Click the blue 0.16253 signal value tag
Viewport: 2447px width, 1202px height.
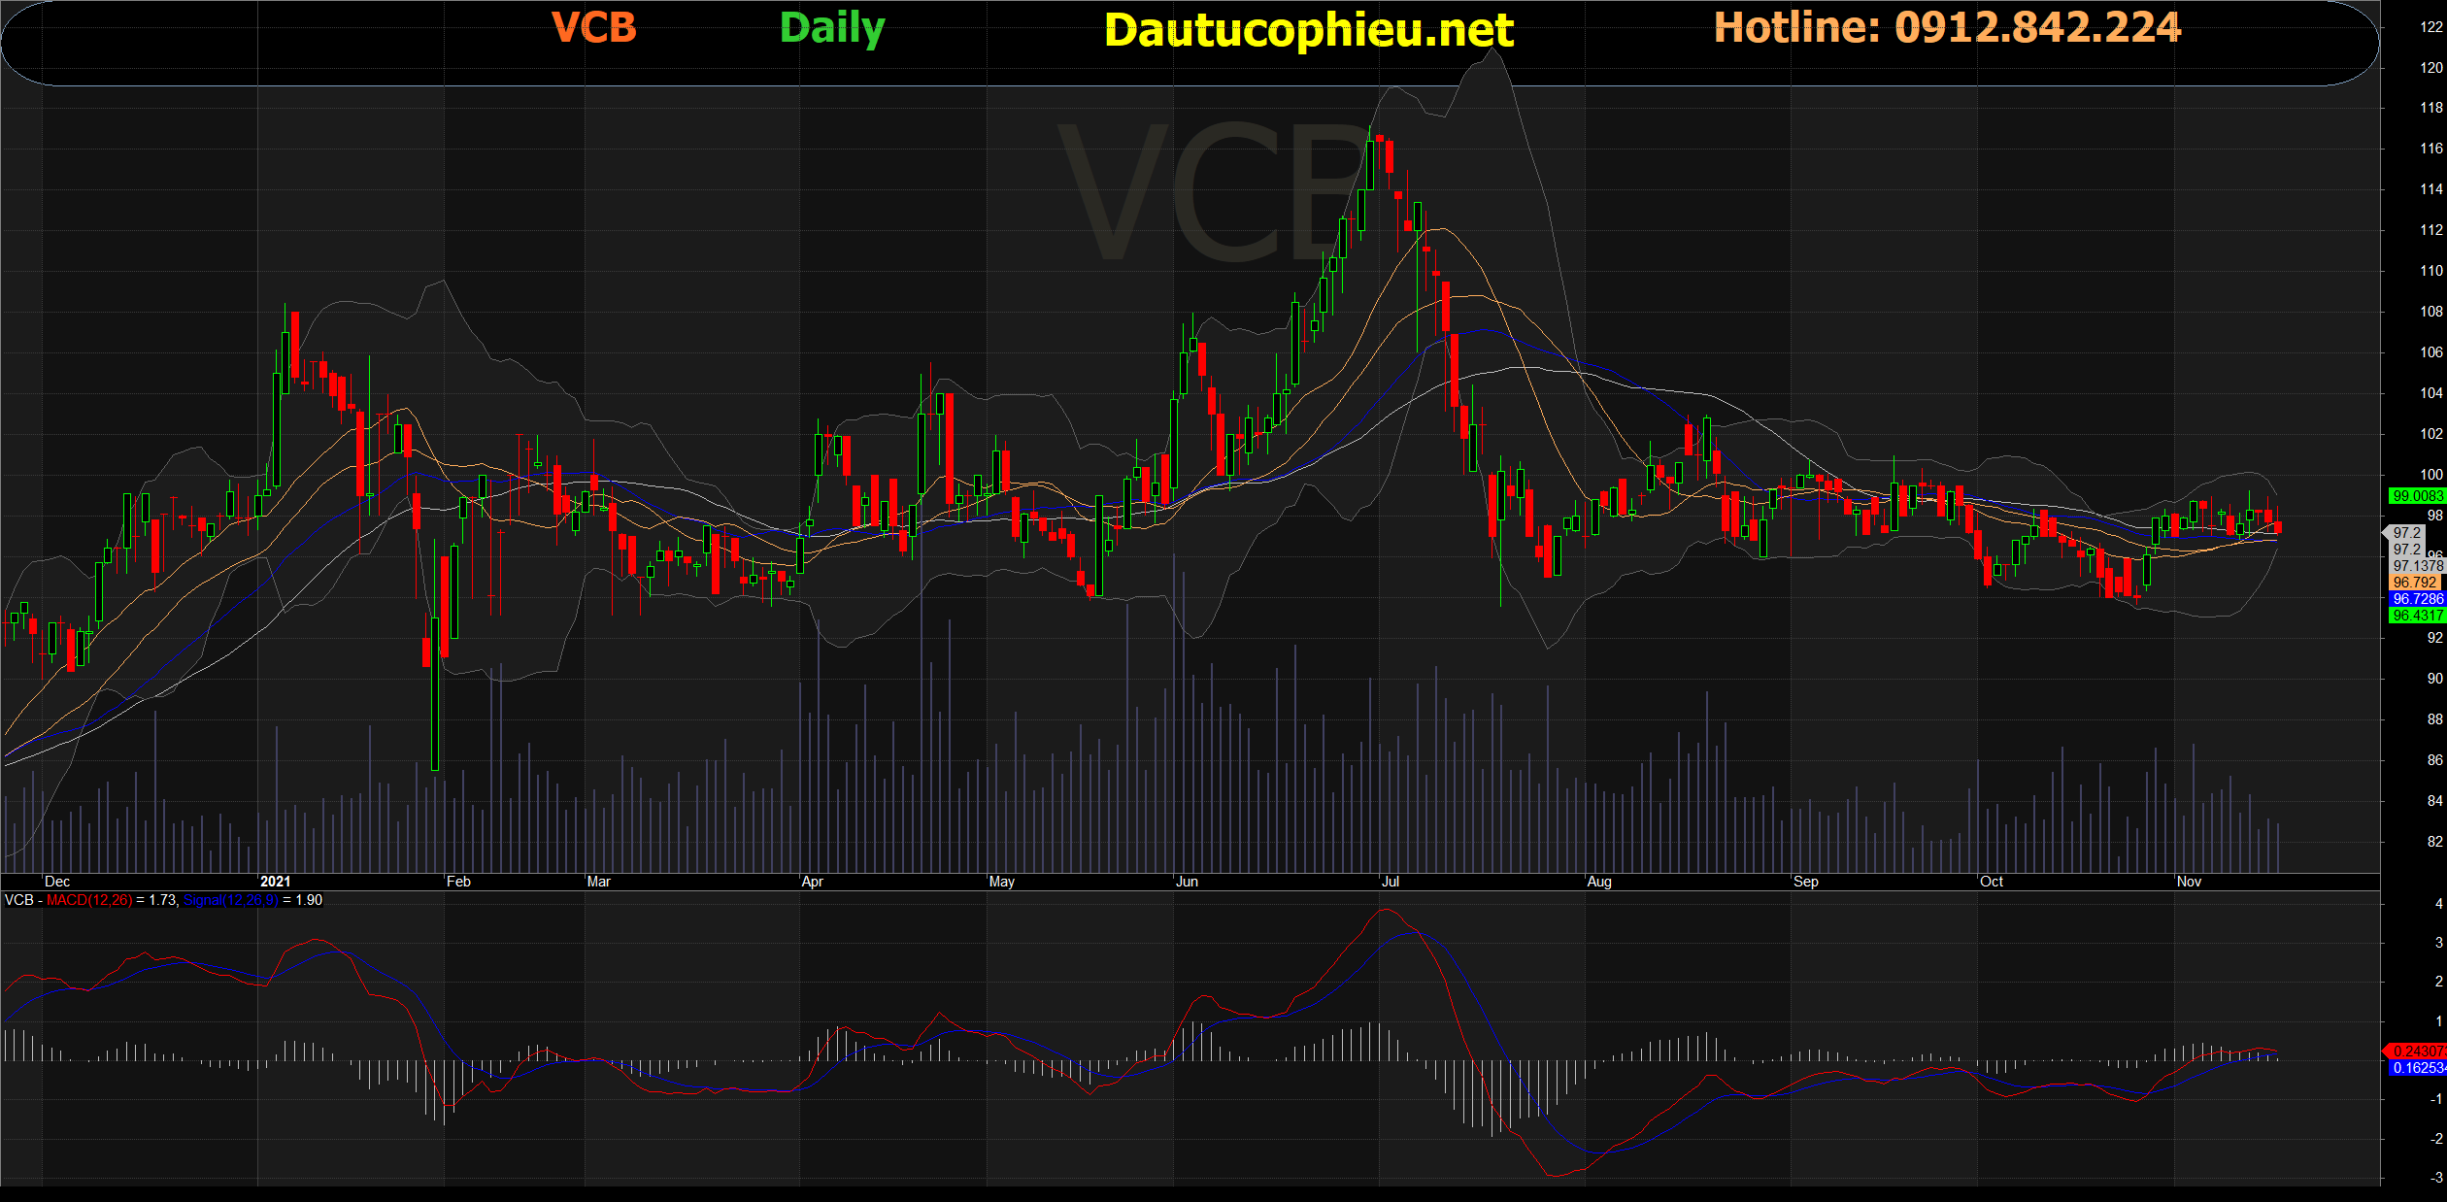2416,1067
